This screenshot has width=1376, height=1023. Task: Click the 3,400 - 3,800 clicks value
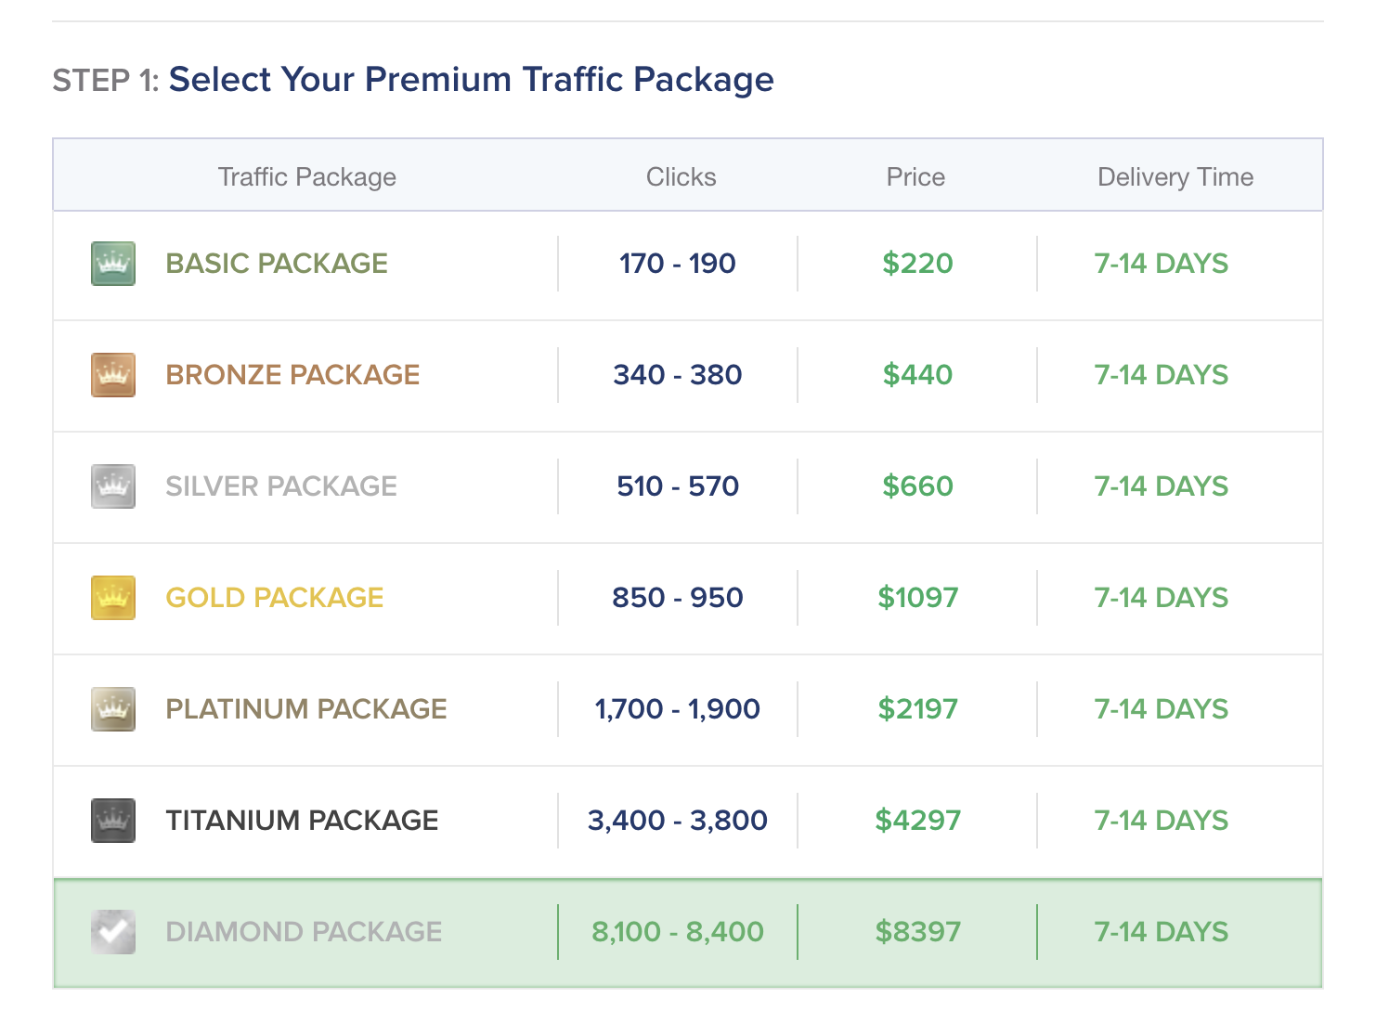[x=678, y=821]
